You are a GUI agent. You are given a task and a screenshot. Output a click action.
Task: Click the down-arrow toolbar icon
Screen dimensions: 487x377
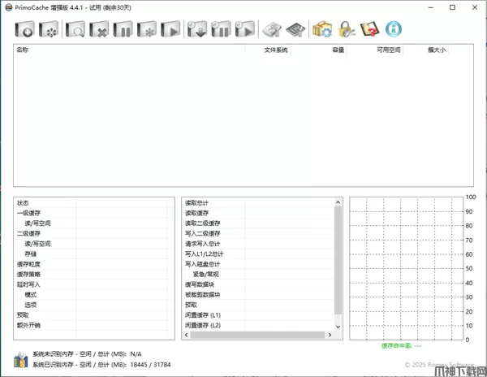coord(197,30)
